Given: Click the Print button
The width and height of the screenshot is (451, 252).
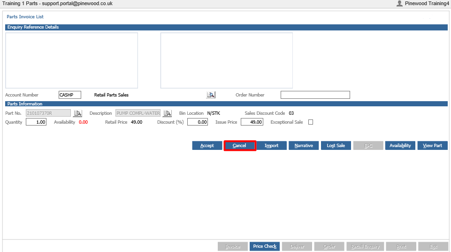Looking at the screenshot, I should [x=401, y=246].
